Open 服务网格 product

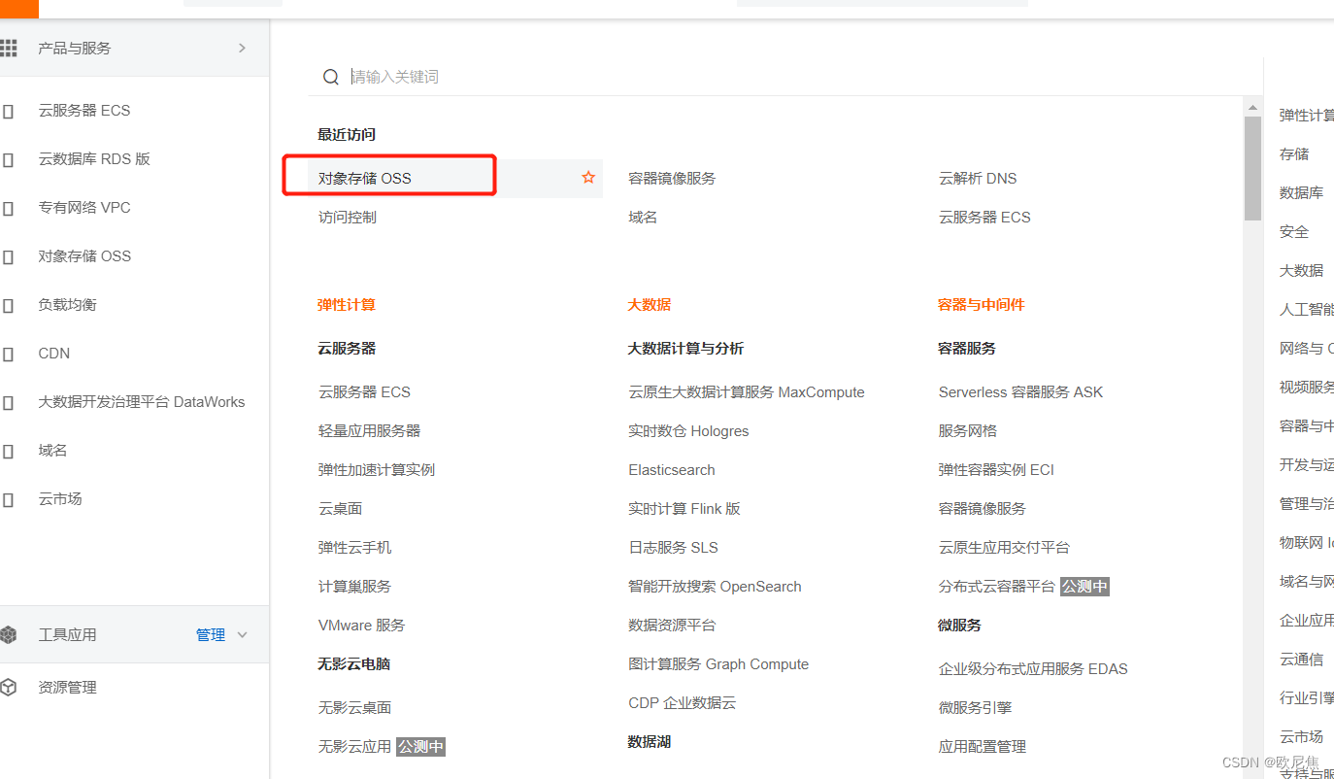[968, 430]
